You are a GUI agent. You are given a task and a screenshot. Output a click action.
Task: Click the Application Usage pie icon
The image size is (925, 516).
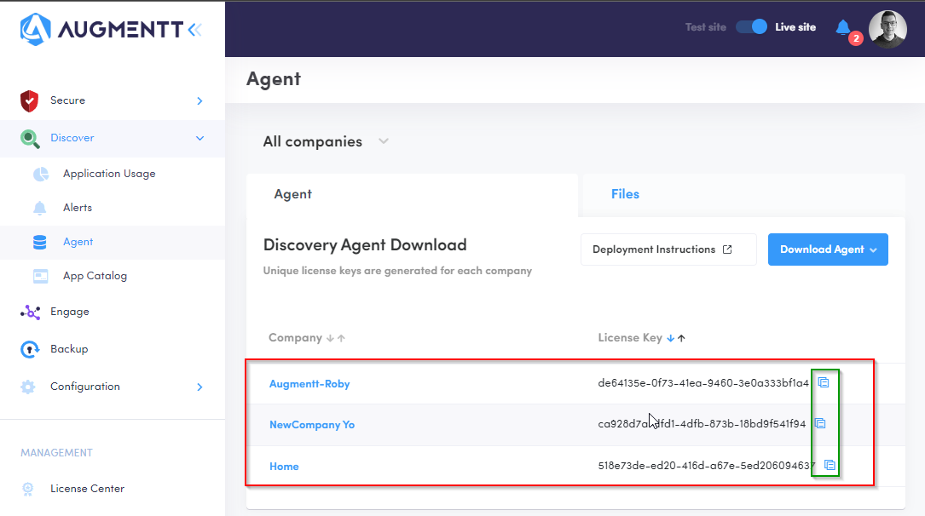[x=41, y=174]
